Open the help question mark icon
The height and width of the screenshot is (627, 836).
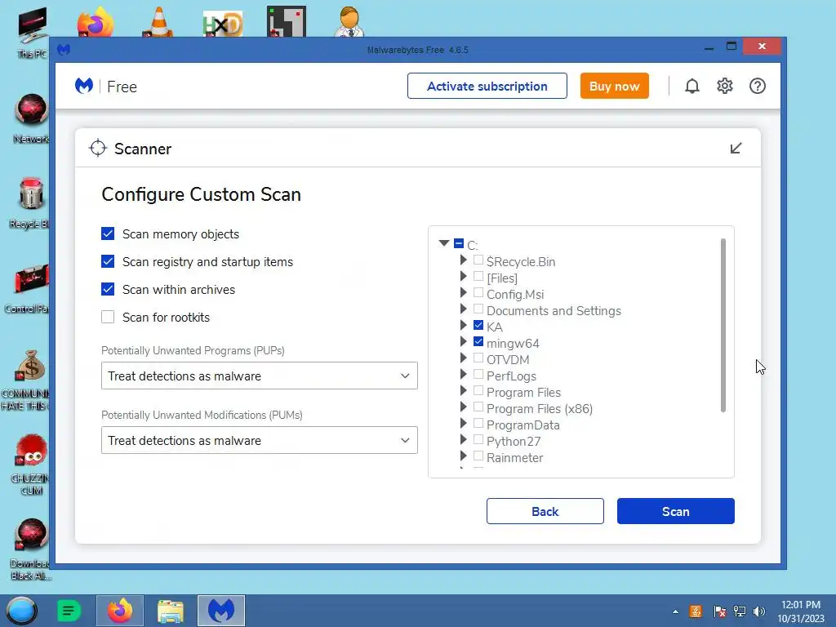(757, 86)
